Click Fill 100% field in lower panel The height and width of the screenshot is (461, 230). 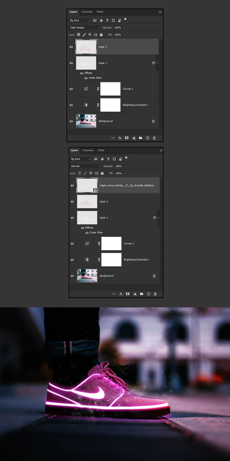click(119, 173)
